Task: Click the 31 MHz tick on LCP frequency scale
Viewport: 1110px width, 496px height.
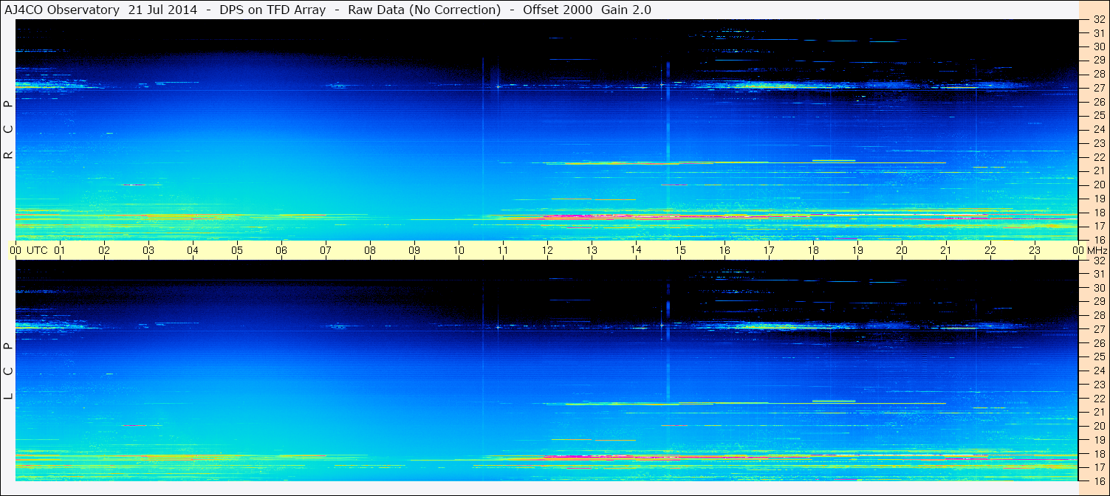Action: [x=1099, y=274]
